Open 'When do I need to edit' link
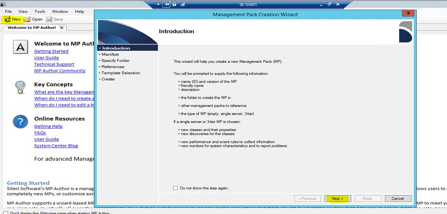This screenshot has width=447, height=214. 64,105
